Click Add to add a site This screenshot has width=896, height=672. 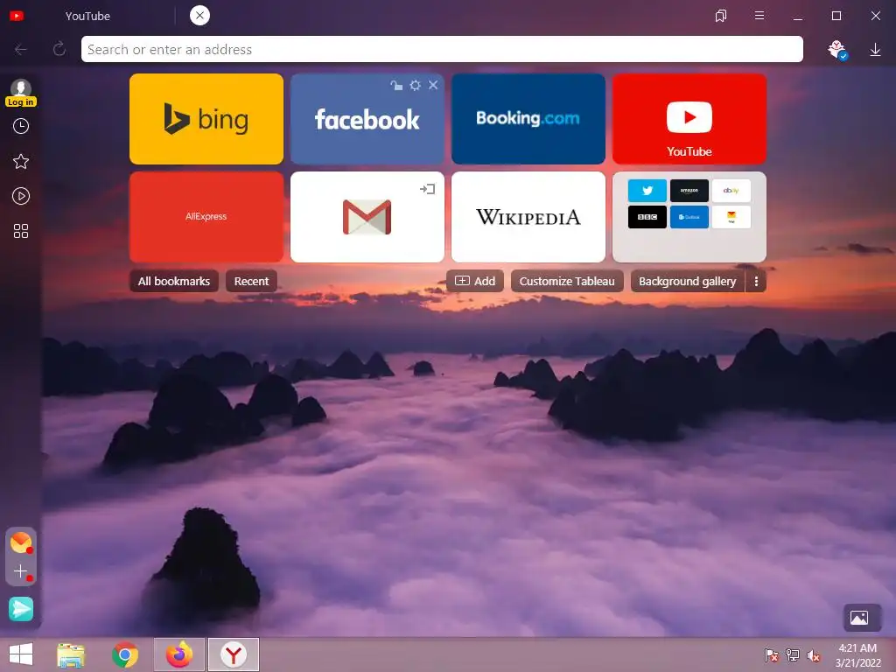pos(475,281)
